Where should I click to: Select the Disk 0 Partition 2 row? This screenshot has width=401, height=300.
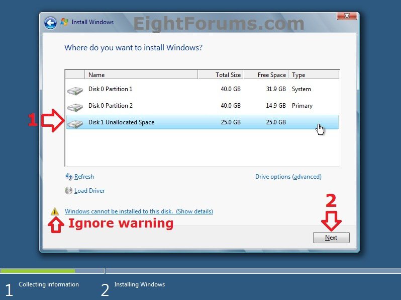(x=203, y=106)
